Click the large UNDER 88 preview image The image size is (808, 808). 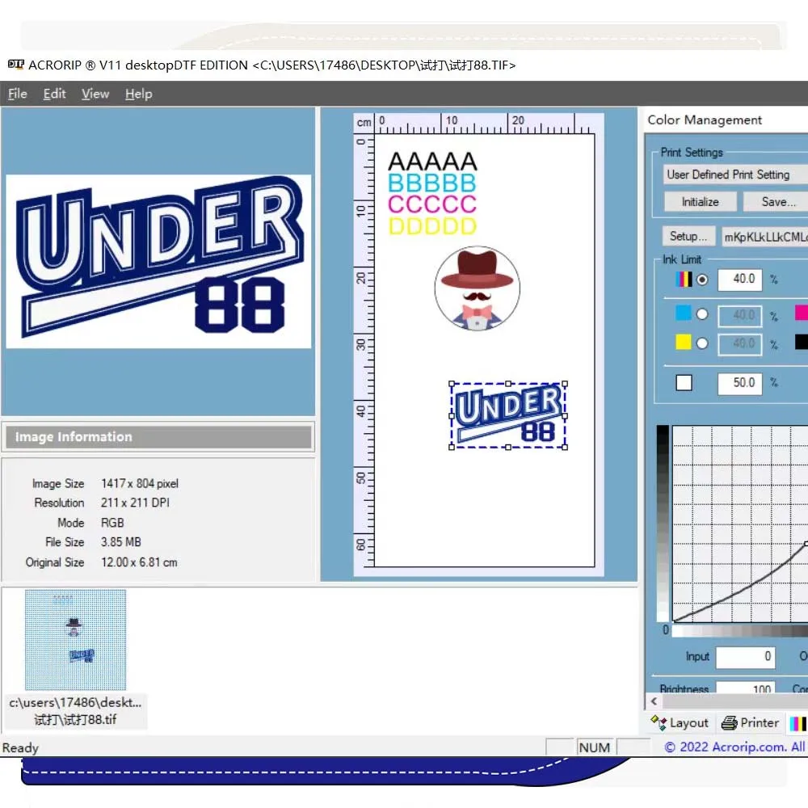[158, 261]
